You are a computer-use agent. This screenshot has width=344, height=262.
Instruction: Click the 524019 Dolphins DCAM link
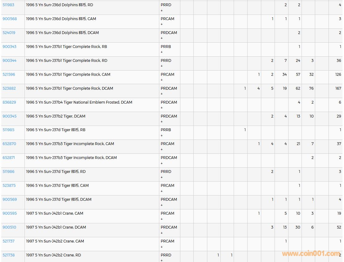(x=9, y=33)
